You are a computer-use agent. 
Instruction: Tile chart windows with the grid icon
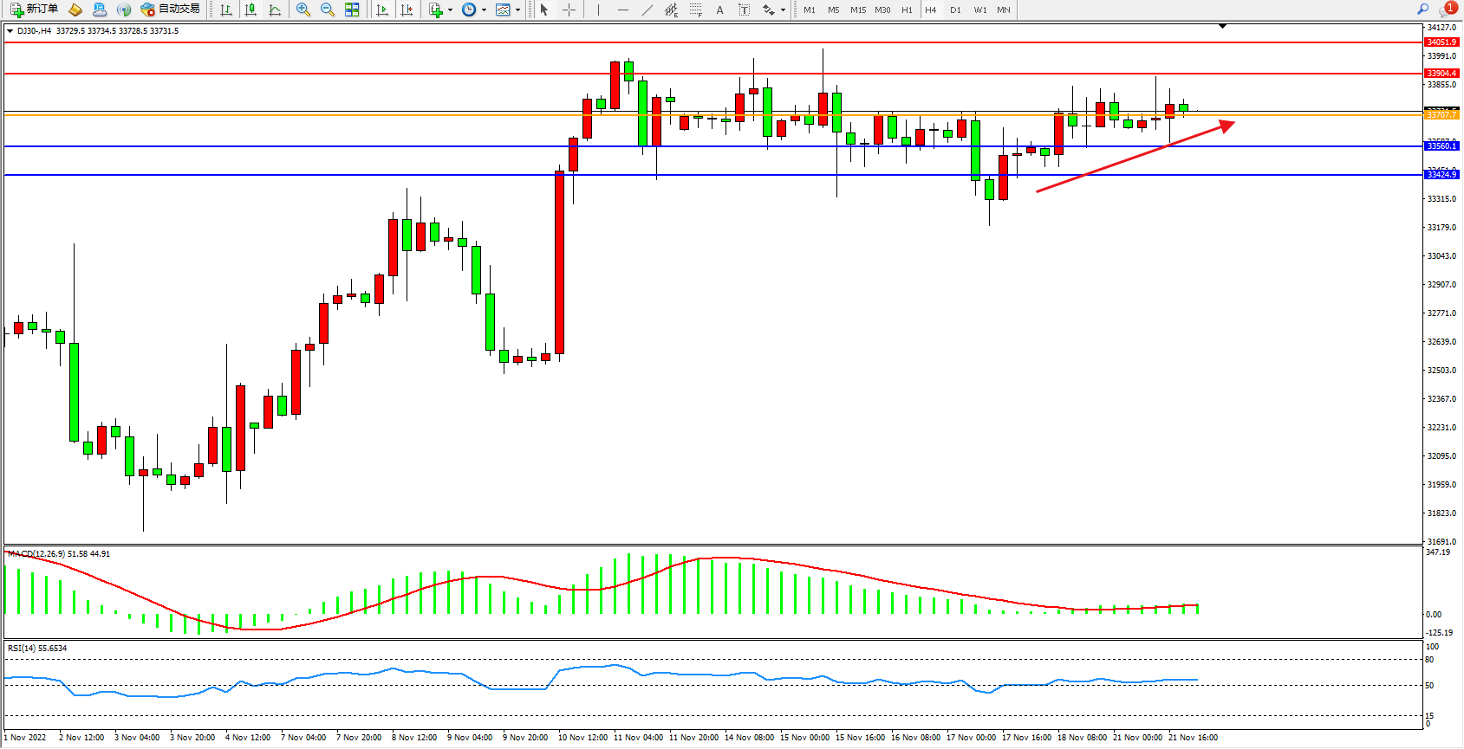tap(352, 10)
